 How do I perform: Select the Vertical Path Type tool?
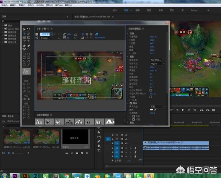[28, 41]
